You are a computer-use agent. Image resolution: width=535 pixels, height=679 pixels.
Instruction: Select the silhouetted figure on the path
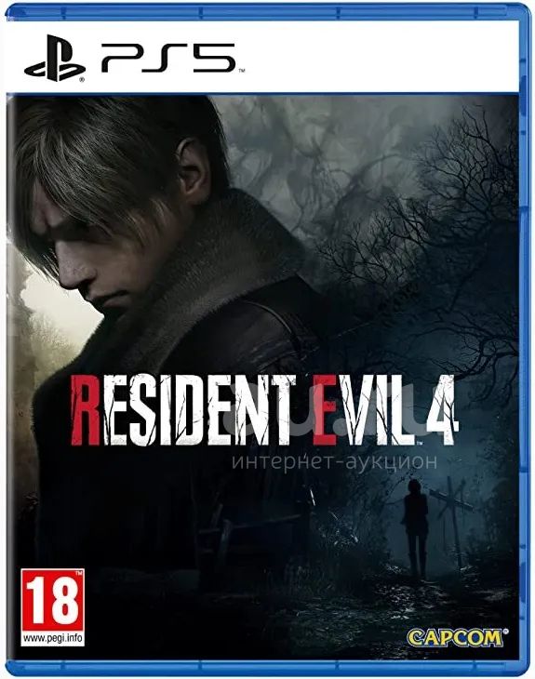point(415,528)
